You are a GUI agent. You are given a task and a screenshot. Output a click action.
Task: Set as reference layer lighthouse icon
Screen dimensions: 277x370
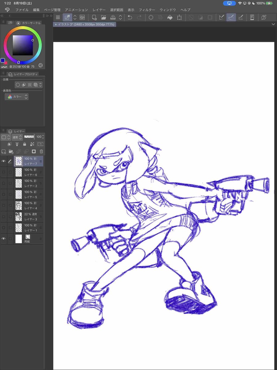(x=17, y=144)
